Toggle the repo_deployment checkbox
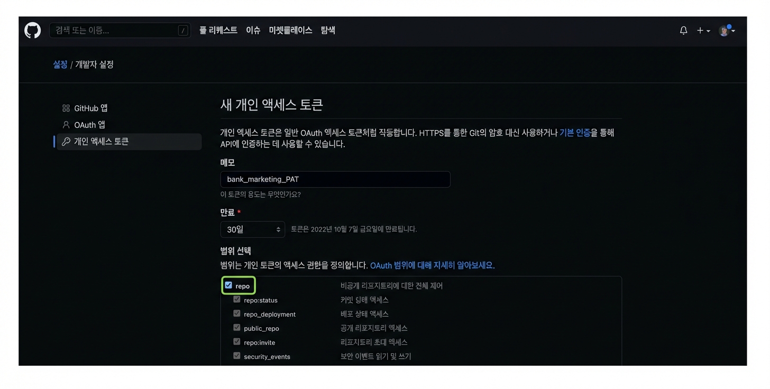Image resolution: width=770 pixels, height=389 pixels. point(237,313)
